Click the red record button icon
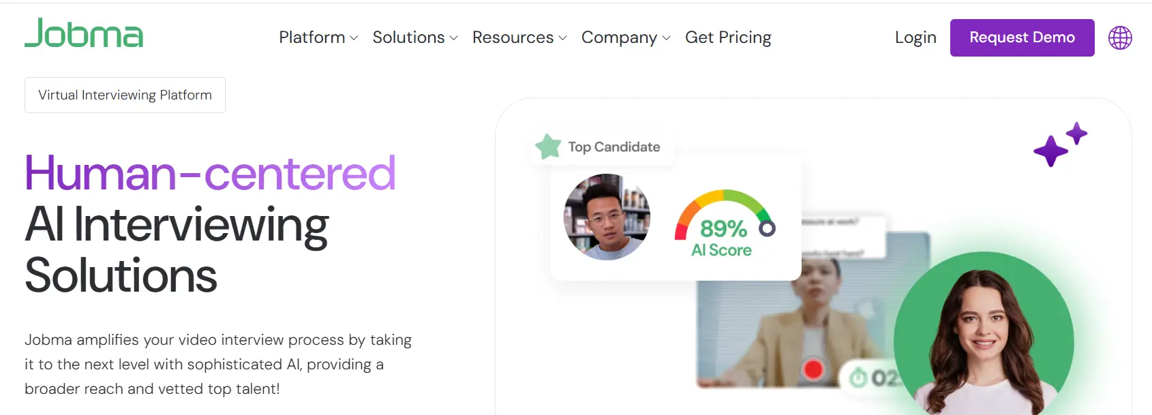Image resolution: width=1152 pixels, height=415 pixels. pos(813,369)
